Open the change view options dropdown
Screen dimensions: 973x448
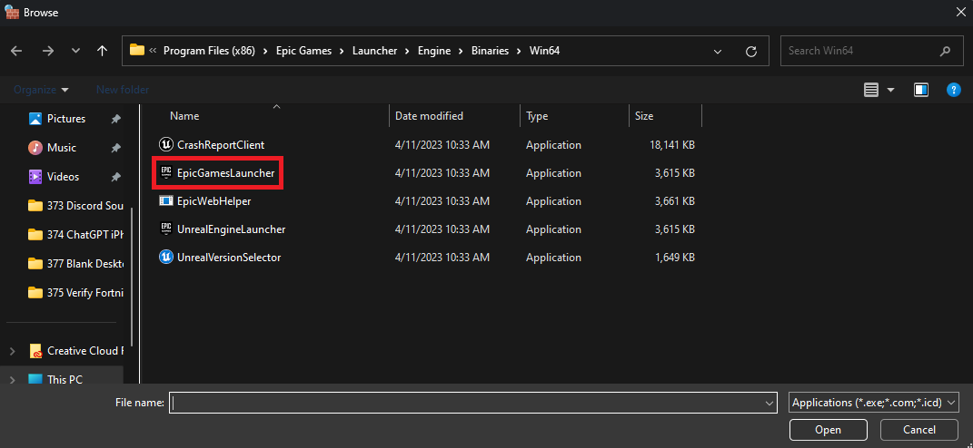coord(890,90)
